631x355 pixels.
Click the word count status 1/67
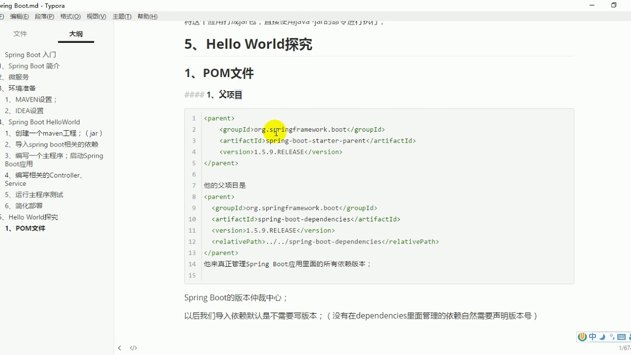[625, 348]
